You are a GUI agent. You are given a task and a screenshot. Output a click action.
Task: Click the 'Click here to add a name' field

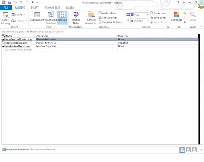(19, 49)
